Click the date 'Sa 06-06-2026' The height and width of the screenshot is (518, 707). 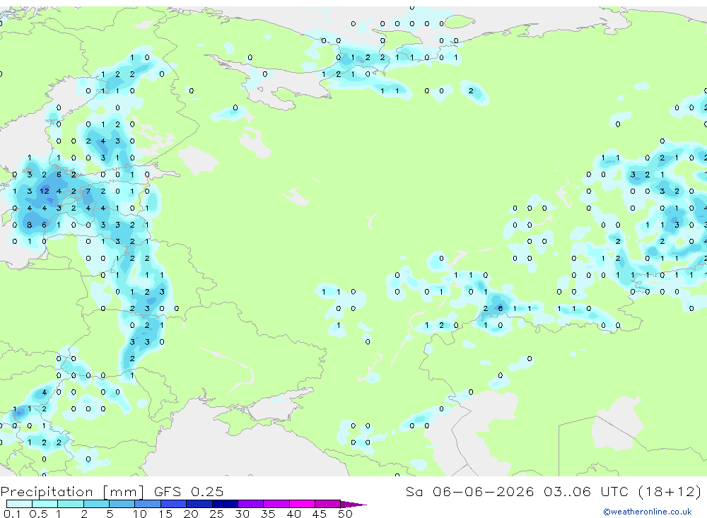[x=469, y=491]
